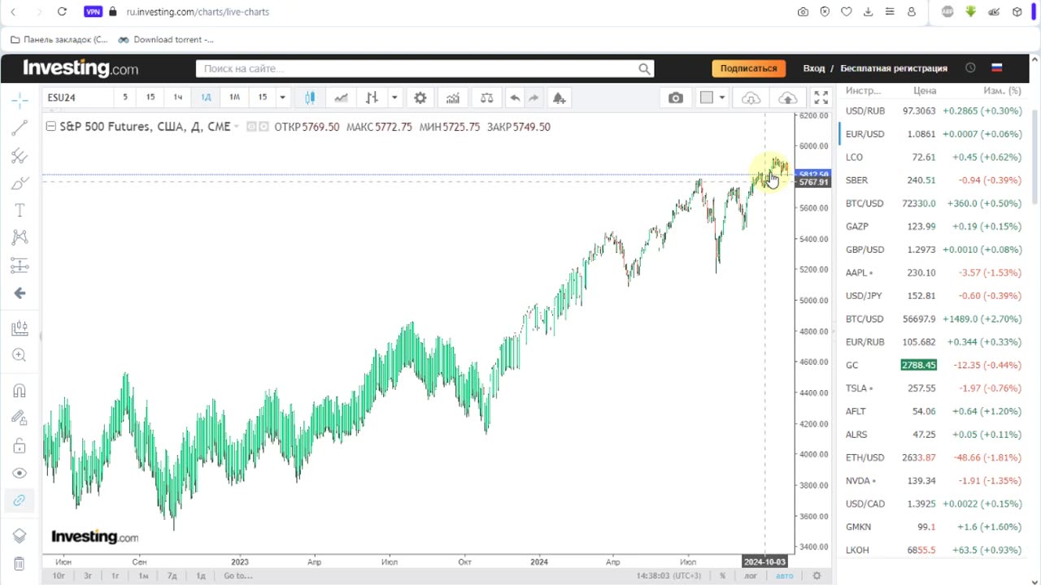The width and height of the screenshot is (1041, 585).
Task: Select the chart patterns tool
Action: pyautogui.click(x=20, y=237)
